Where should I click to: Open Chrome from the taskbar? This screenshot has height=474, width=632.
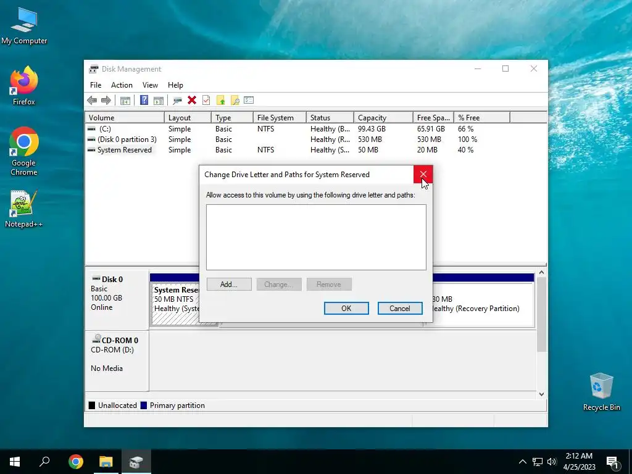click(x=76, y=462)
